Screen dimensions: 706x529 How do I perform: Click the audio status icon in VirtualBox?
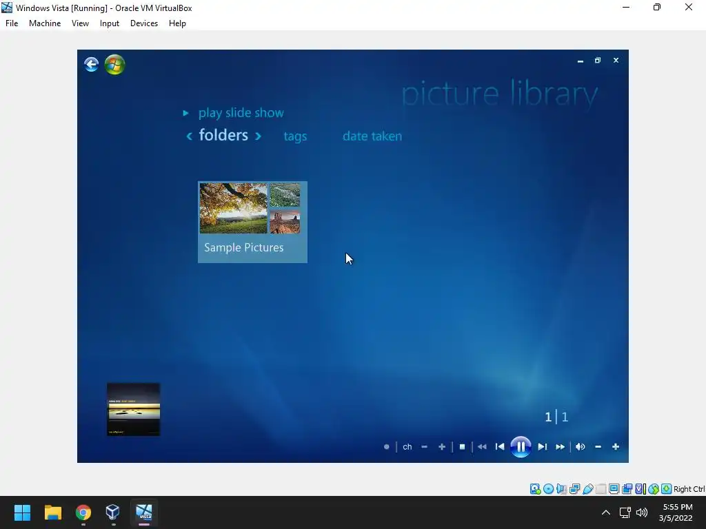pyautogui.click(x=561, y=489)
